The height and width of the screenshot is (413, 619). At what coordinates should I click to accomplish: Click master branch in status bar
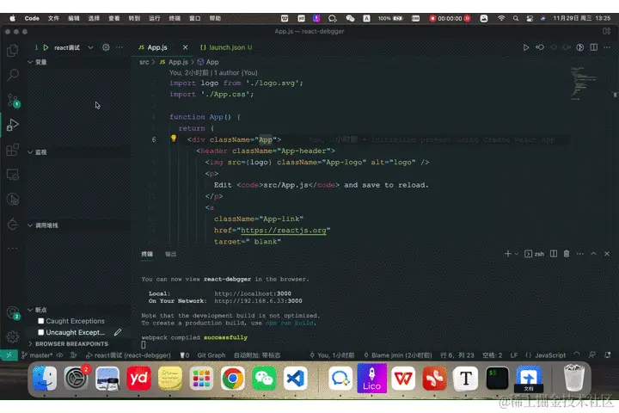coord(38,355)
